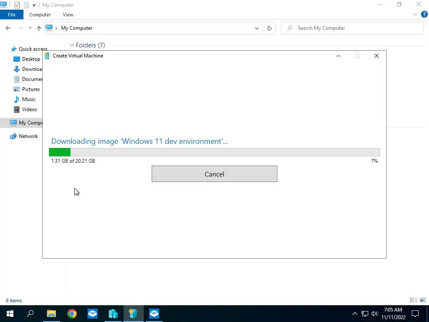Viewport: 429px width, 322px height.
Task: Open the Create Virtual Machine taskbar icon
Action: pos(133,314)
